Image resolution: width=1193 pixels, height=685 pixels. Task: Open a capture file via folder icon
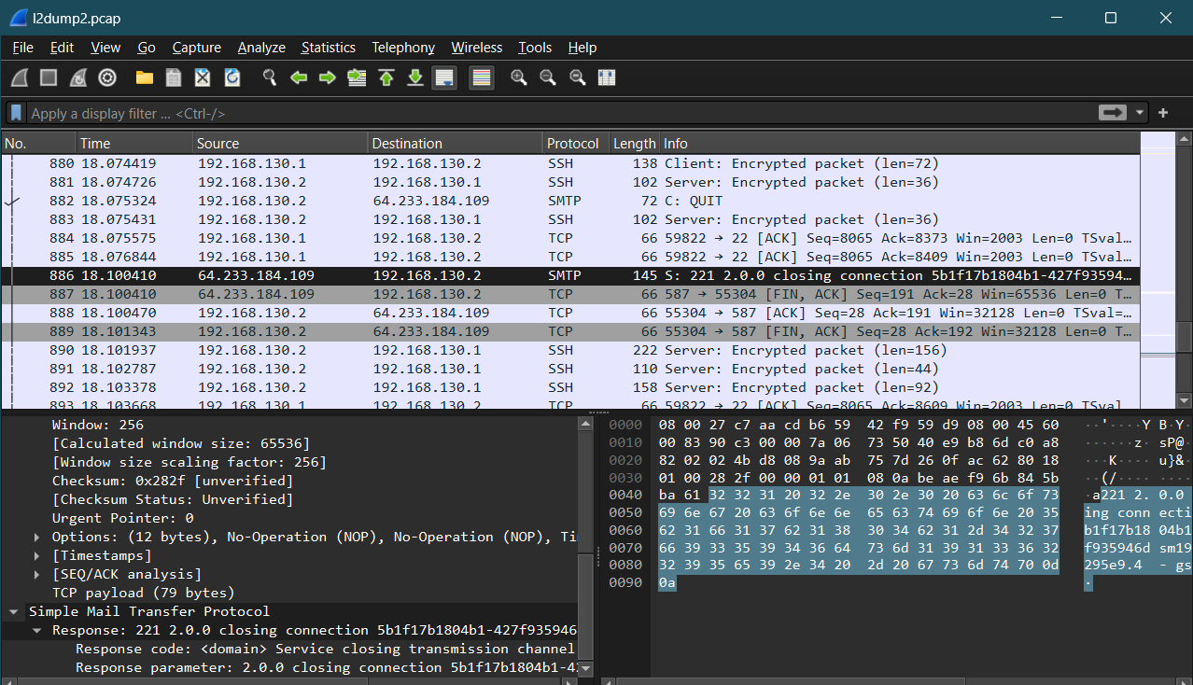144,78
